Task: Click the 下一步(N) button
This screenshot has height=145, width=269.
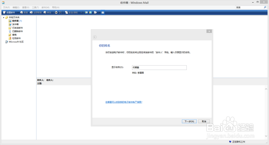Action: pyautogui.click(x=189, y=121)
